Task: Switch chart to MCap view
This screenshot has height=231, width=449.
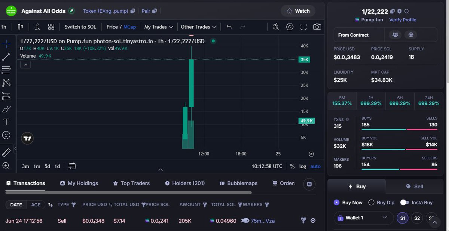Action: pyautogui.click(x=130, y=27)
